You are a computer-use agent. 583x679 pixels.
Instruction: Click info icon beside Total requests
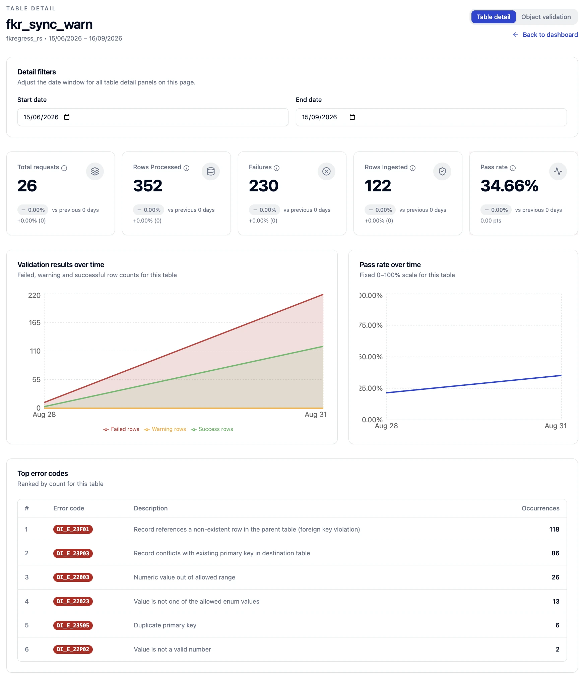pos(64,168)
